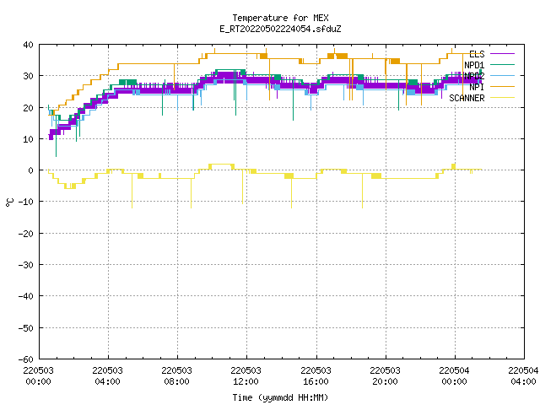The image size is (540, 405).
Task: Click the x-axis tick '220504 04:00'
Action: 523,376
